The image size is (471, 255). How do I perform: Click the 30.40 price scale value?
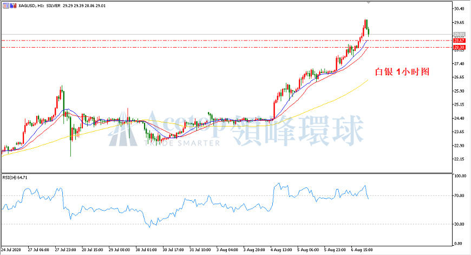pos(459,9)
